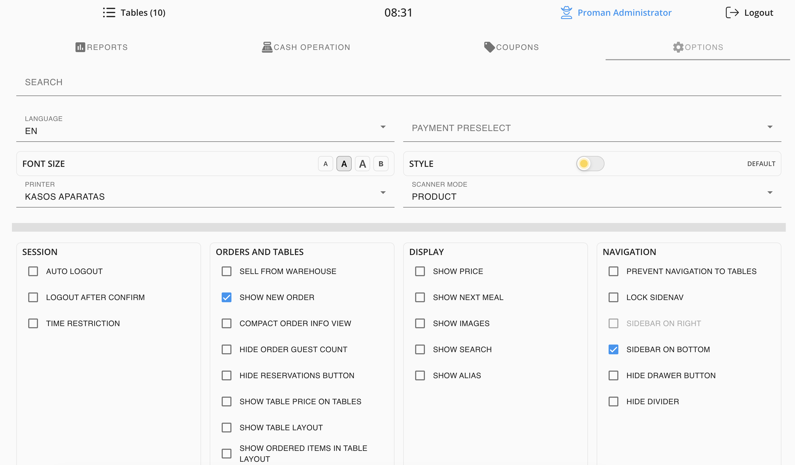Click the Options gear icon
Viewport: 795px width, 465px height.
[x=678, y=47]
